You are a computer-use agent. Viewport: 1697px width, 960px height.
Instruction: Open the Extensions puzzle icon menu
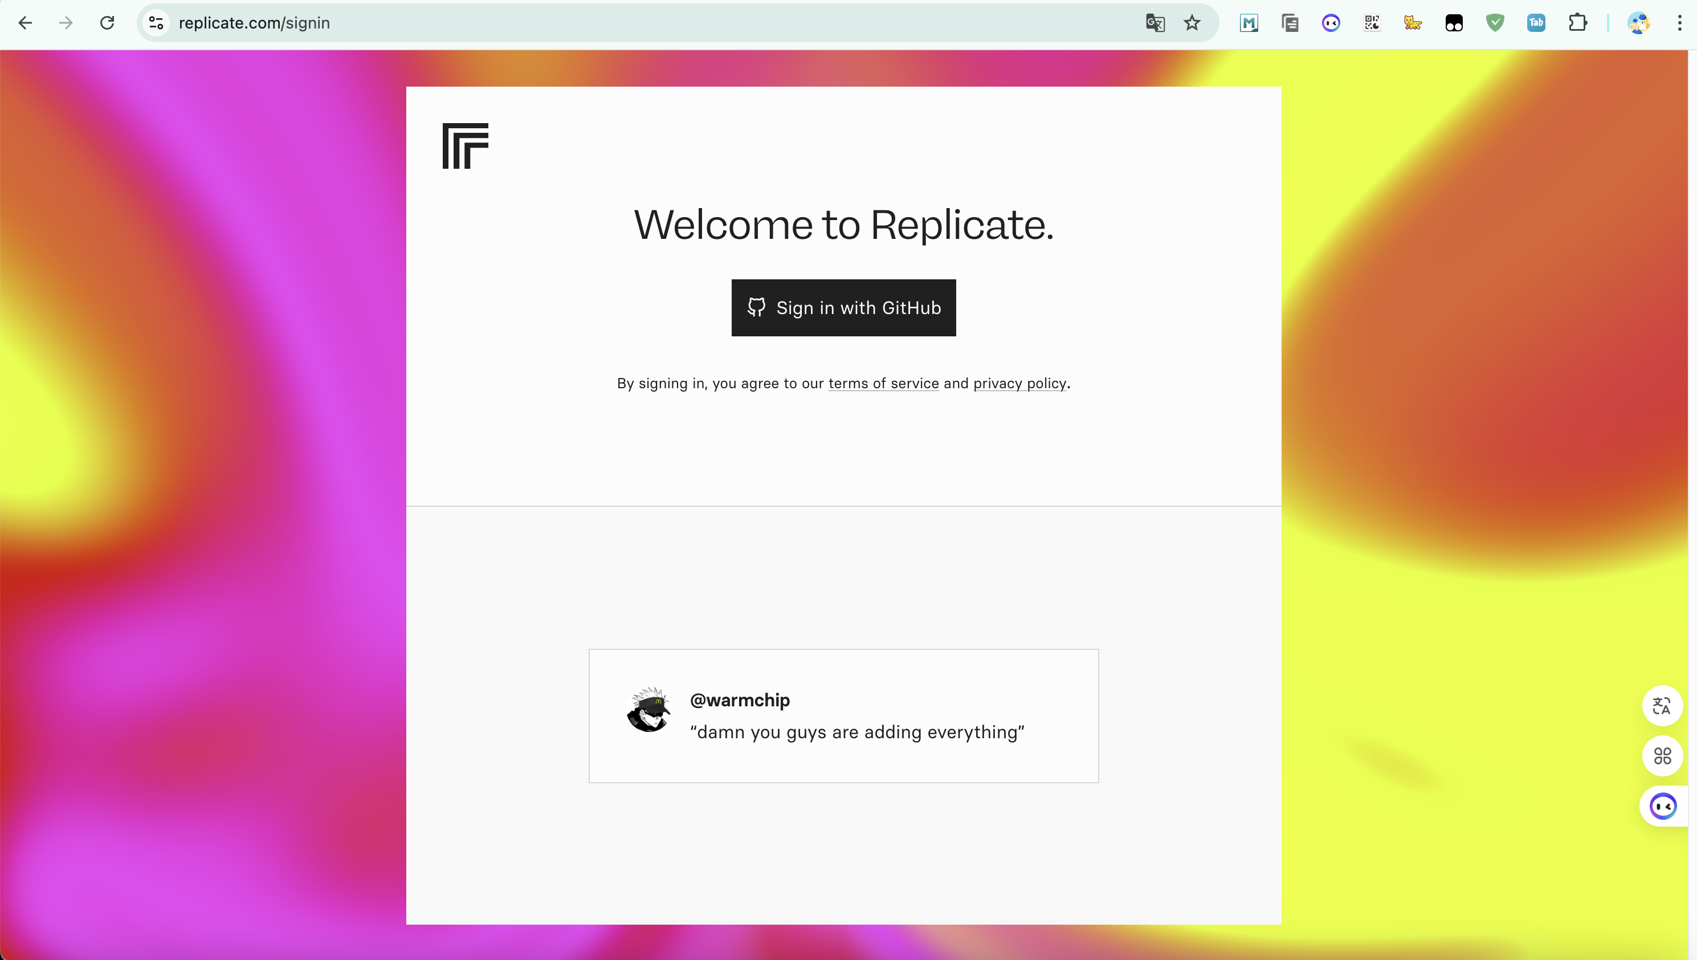pyautogui.click(x=1577, y=23)
